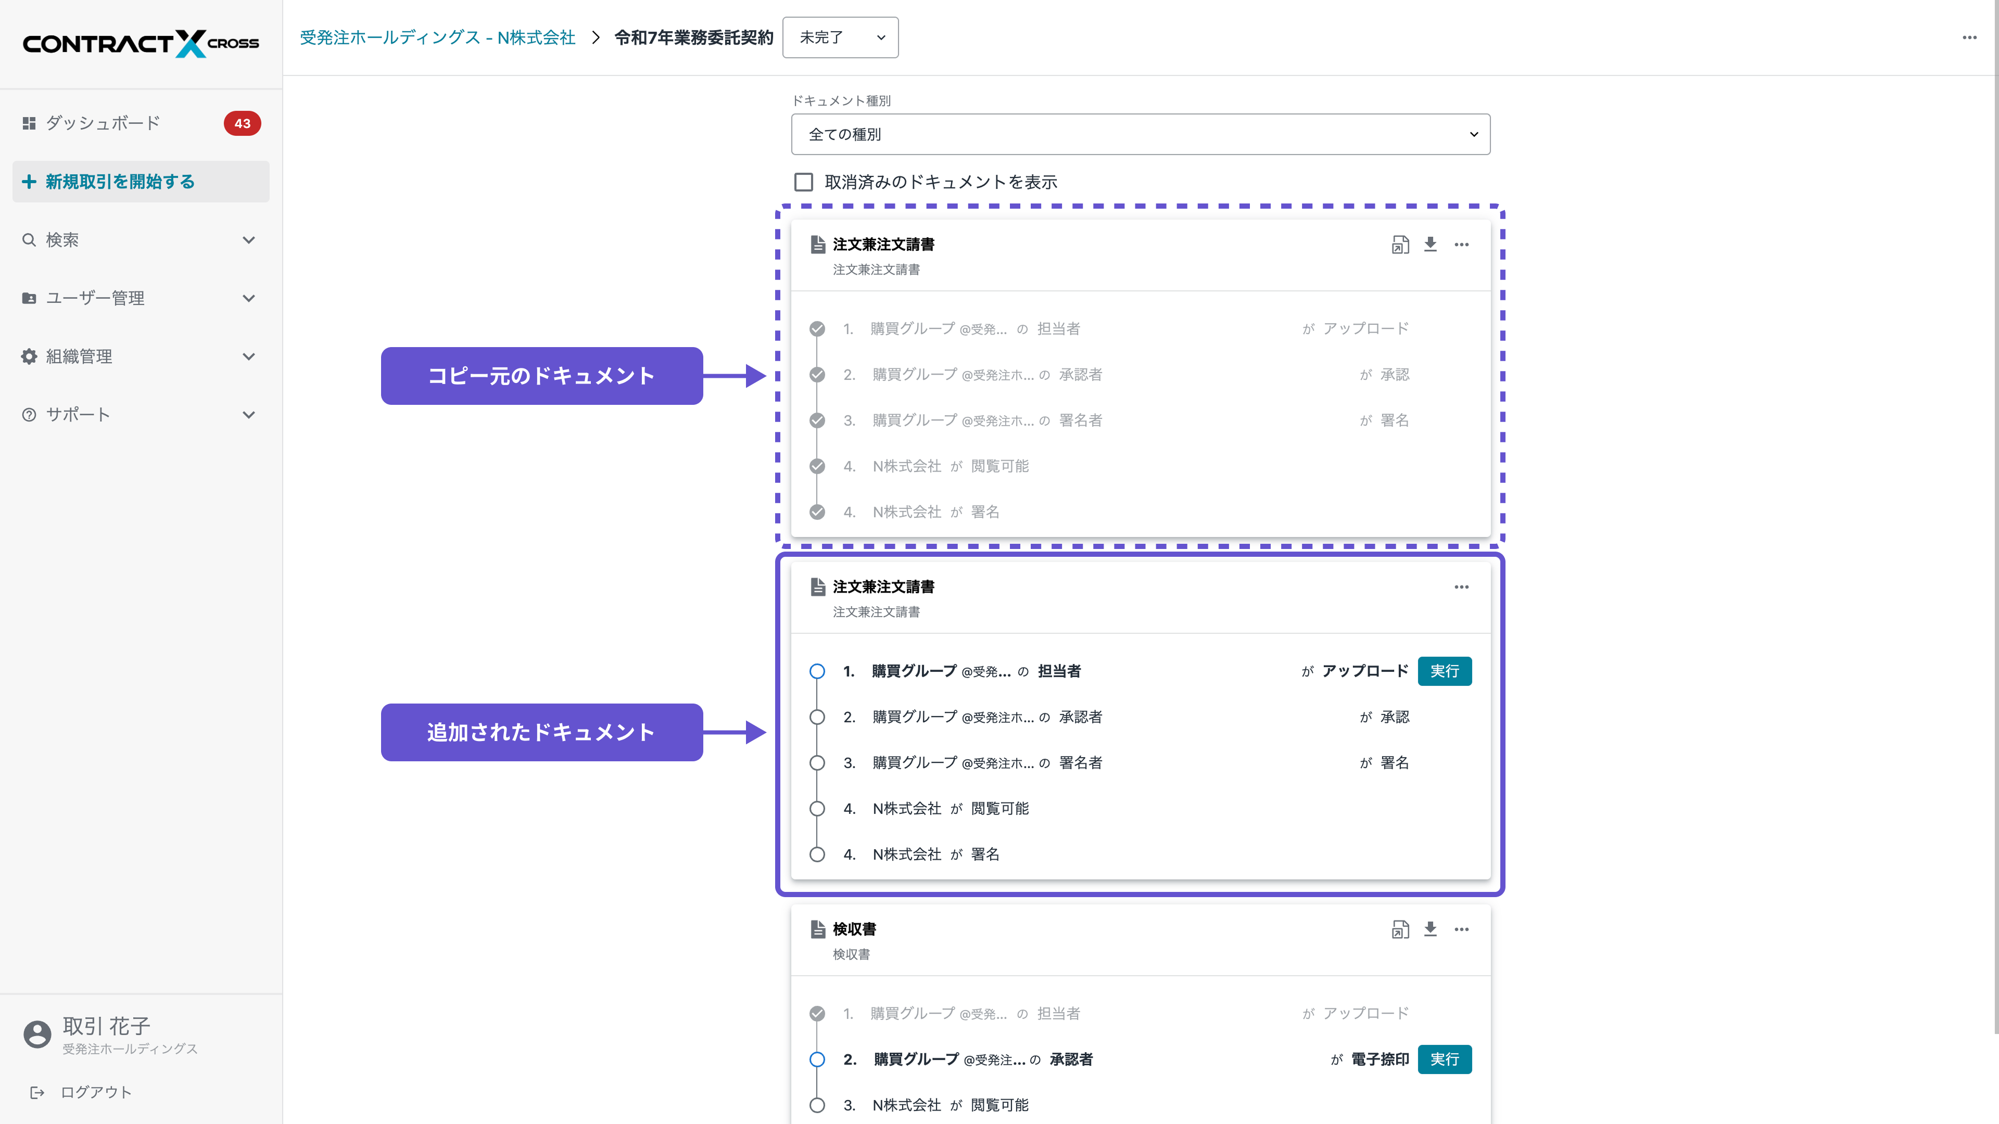The image size is (1999, 1124).
Task: Click the ContractX Cross logo
Action: pyautogui.click(x=141, y=43)
